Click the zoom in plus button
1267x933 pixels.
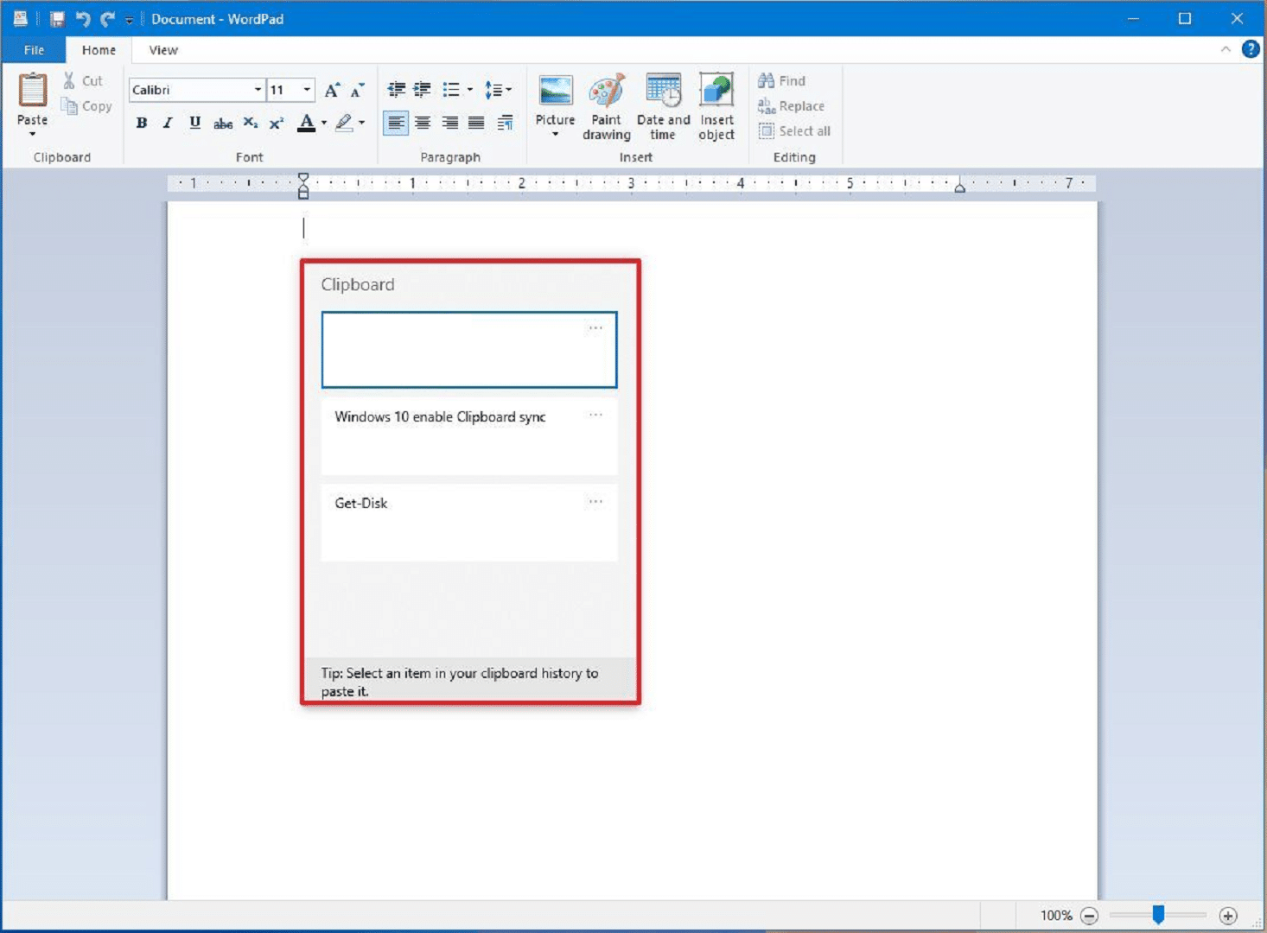click(x=1228, y=916)
